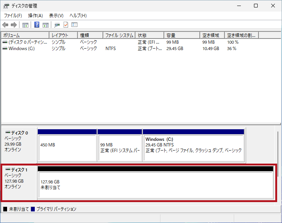Click the Forward arrow toolbar icon

[14, 25]
